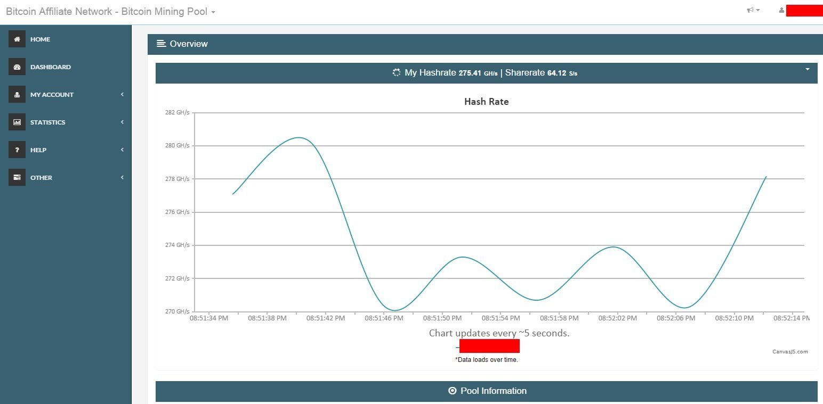The width and height of the screenshot is (823, 404).
Task: Expand the Statistics submenu arrow
Action: point(122,122)
